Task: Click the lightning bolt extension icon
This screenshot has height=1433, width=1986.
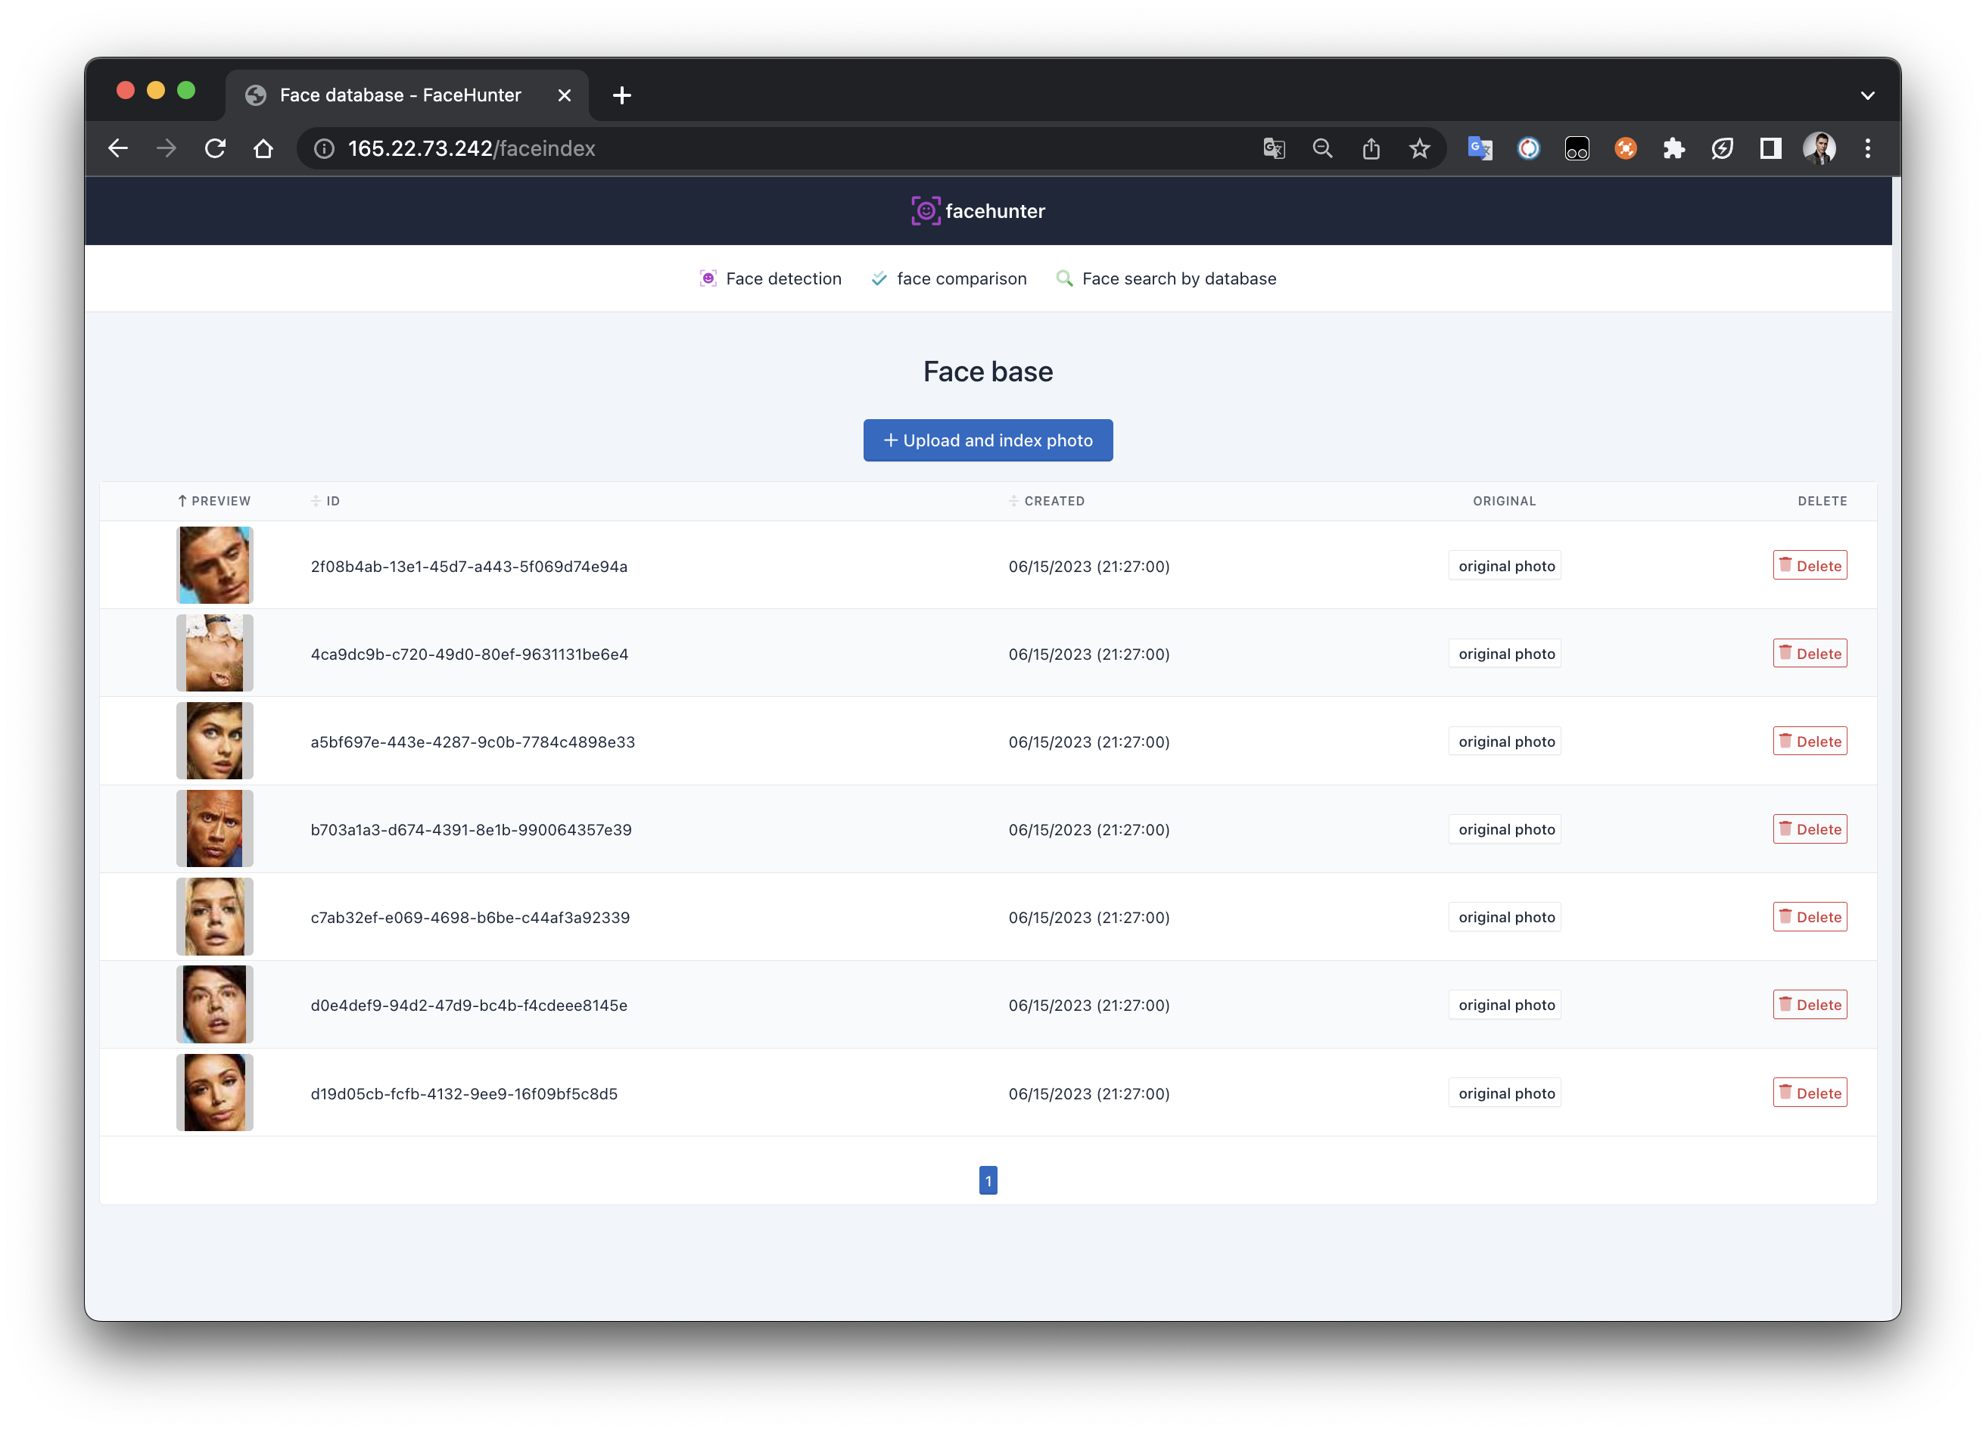Action: tap(1723, 149)
